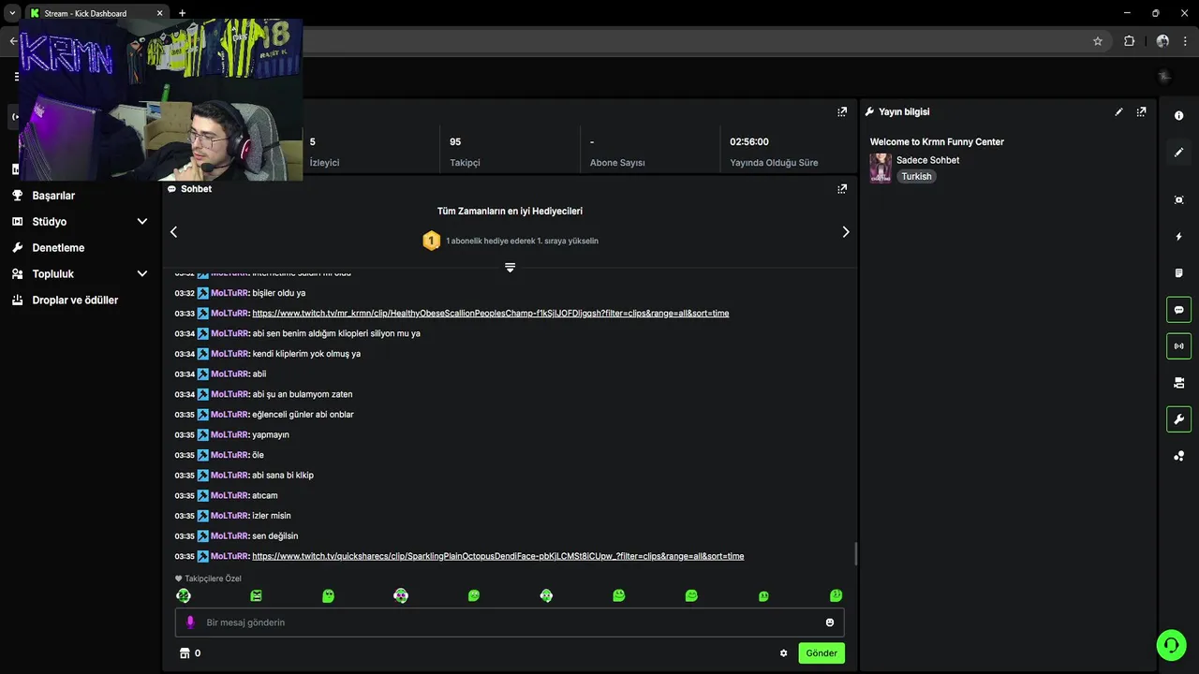
Task: Bookmark this page with the star icon
Action: coord(1098,41)
